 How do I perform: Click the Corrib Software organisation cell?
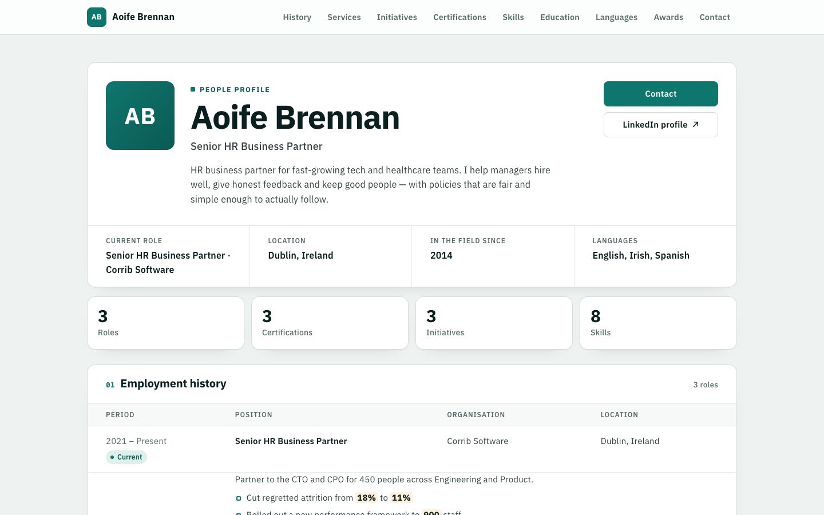click(477, 441)
